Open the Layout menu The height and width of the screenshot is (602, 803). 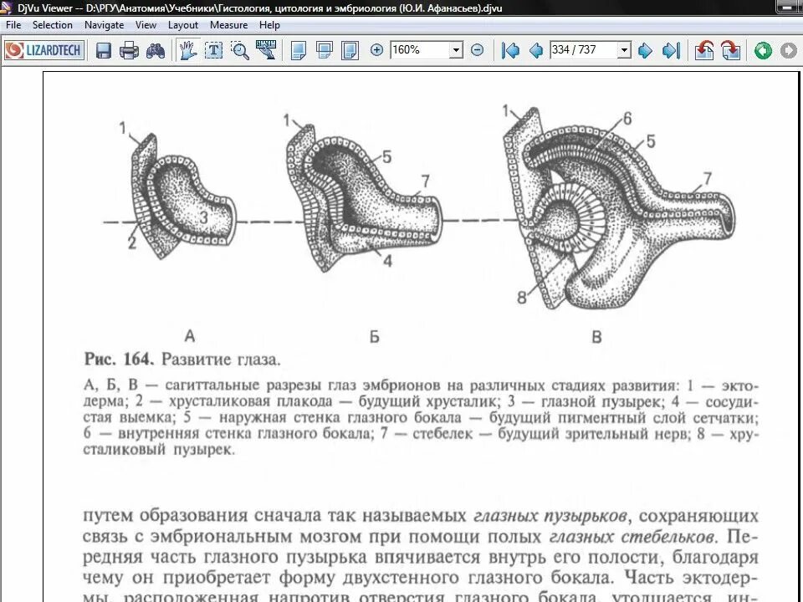(183, 24)
